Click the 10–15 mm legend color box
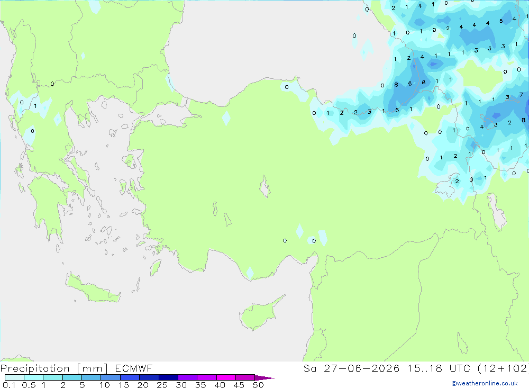 (x=111, y=377)
